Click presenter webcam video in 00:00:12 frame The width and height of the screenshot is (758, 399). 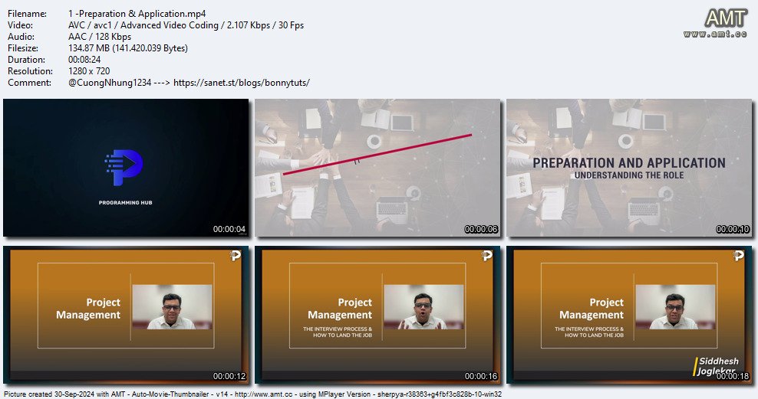click(172, 307)
